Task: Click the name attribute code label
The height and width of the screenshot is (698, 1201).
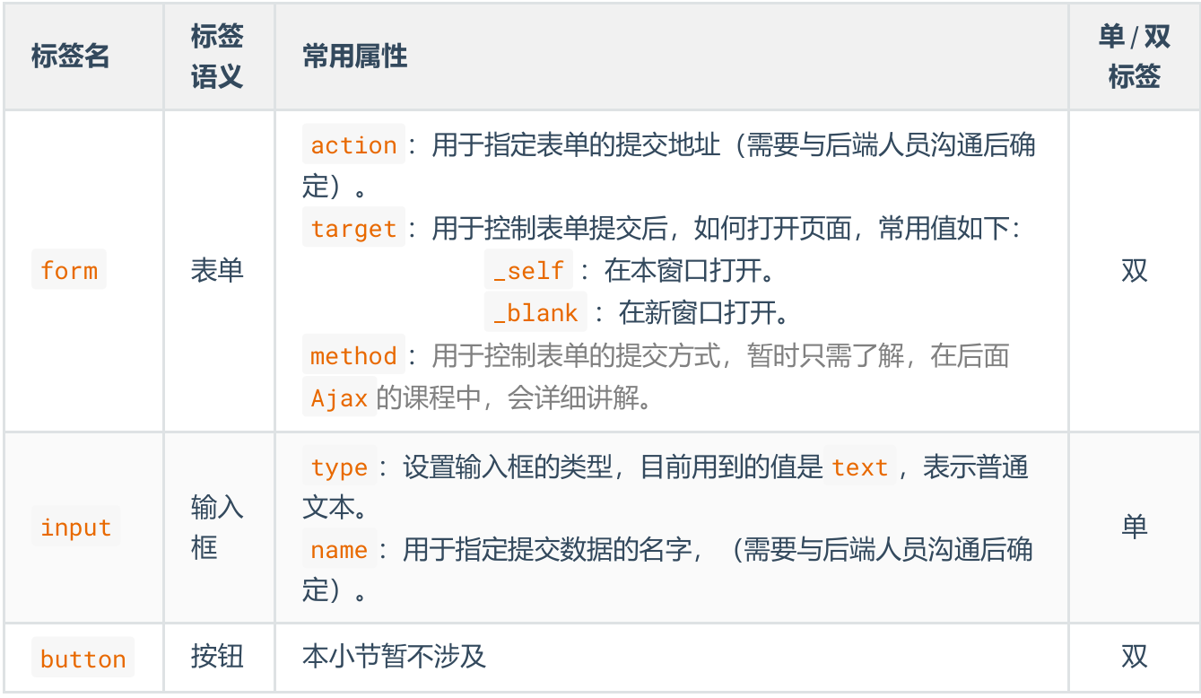Action: coord(339,550)
